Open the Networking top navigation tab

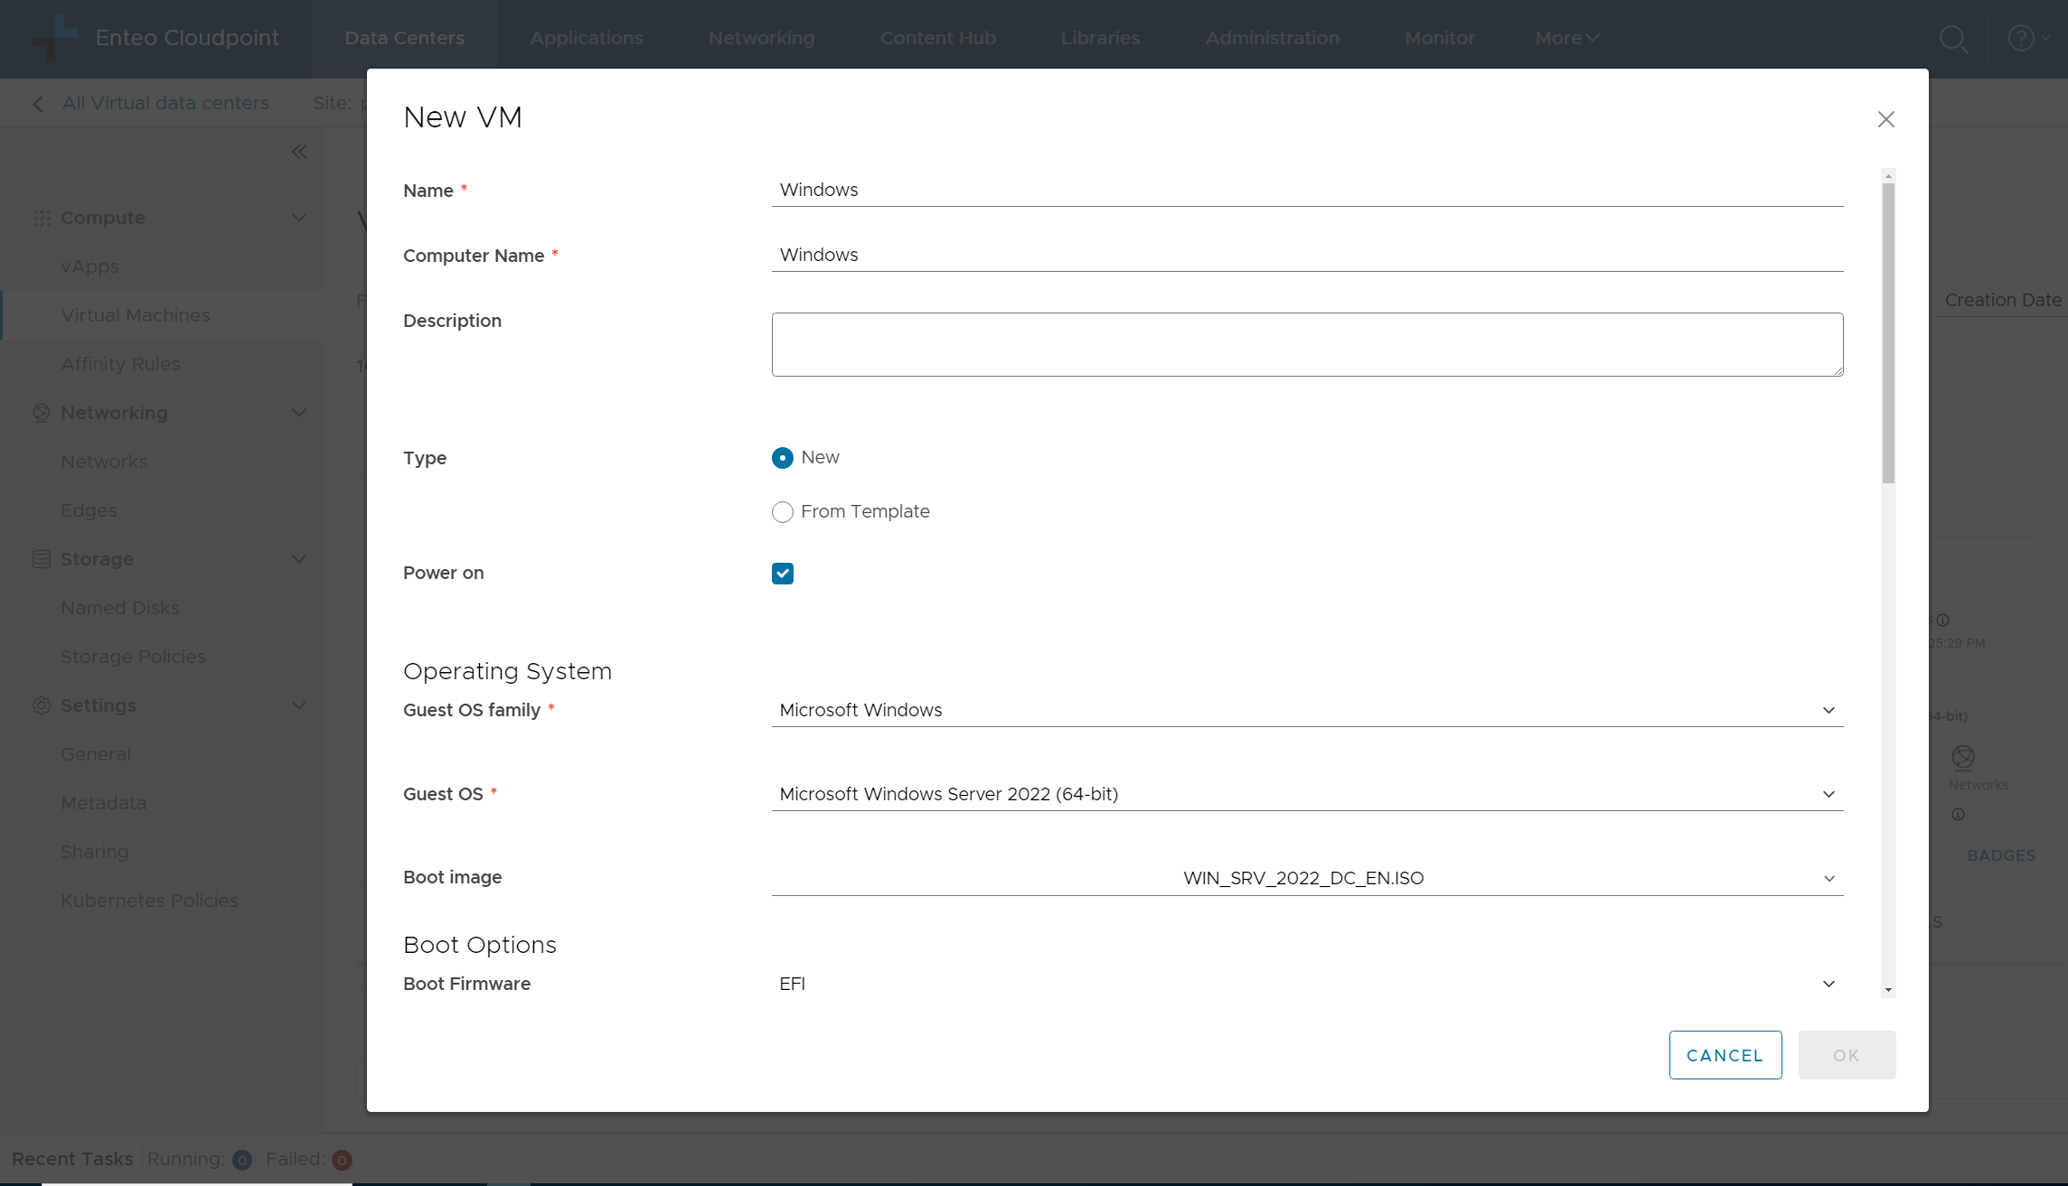[x=761, y=38]
